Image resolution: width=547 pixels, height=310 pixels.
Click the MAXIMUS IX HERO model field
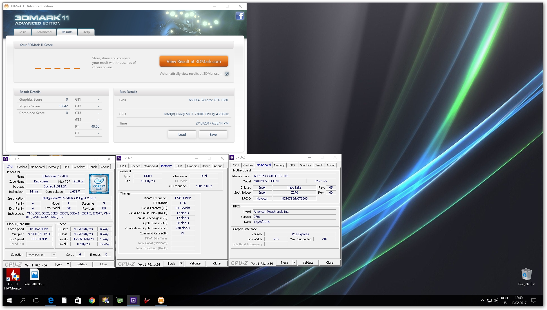pos(279,181)
